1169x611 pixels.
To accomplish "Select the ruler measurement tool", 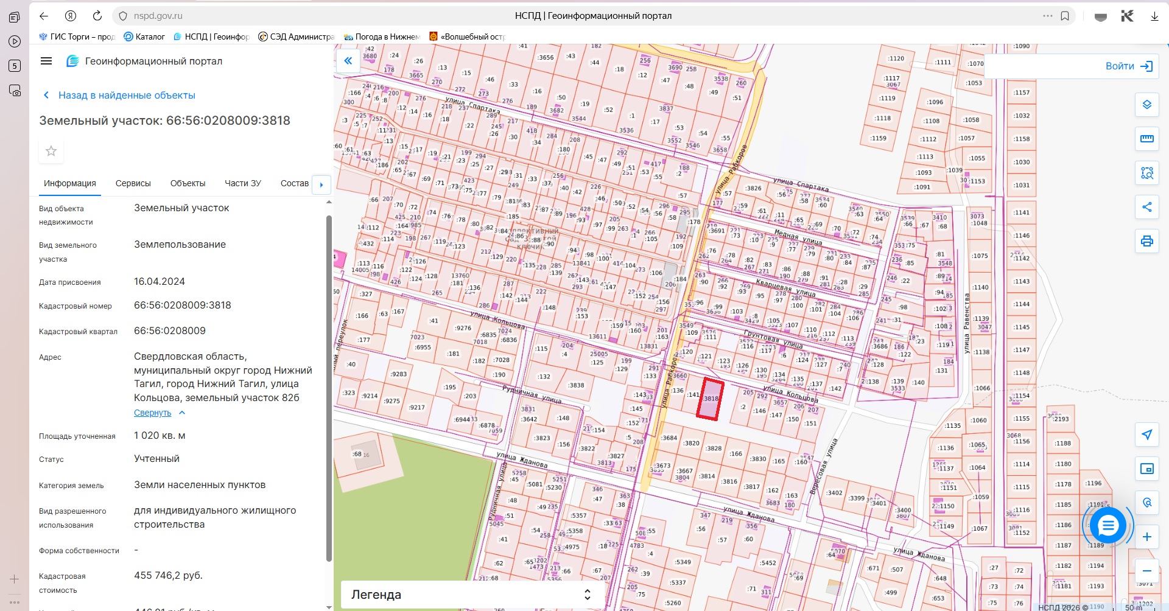I will pos(1146,139).
